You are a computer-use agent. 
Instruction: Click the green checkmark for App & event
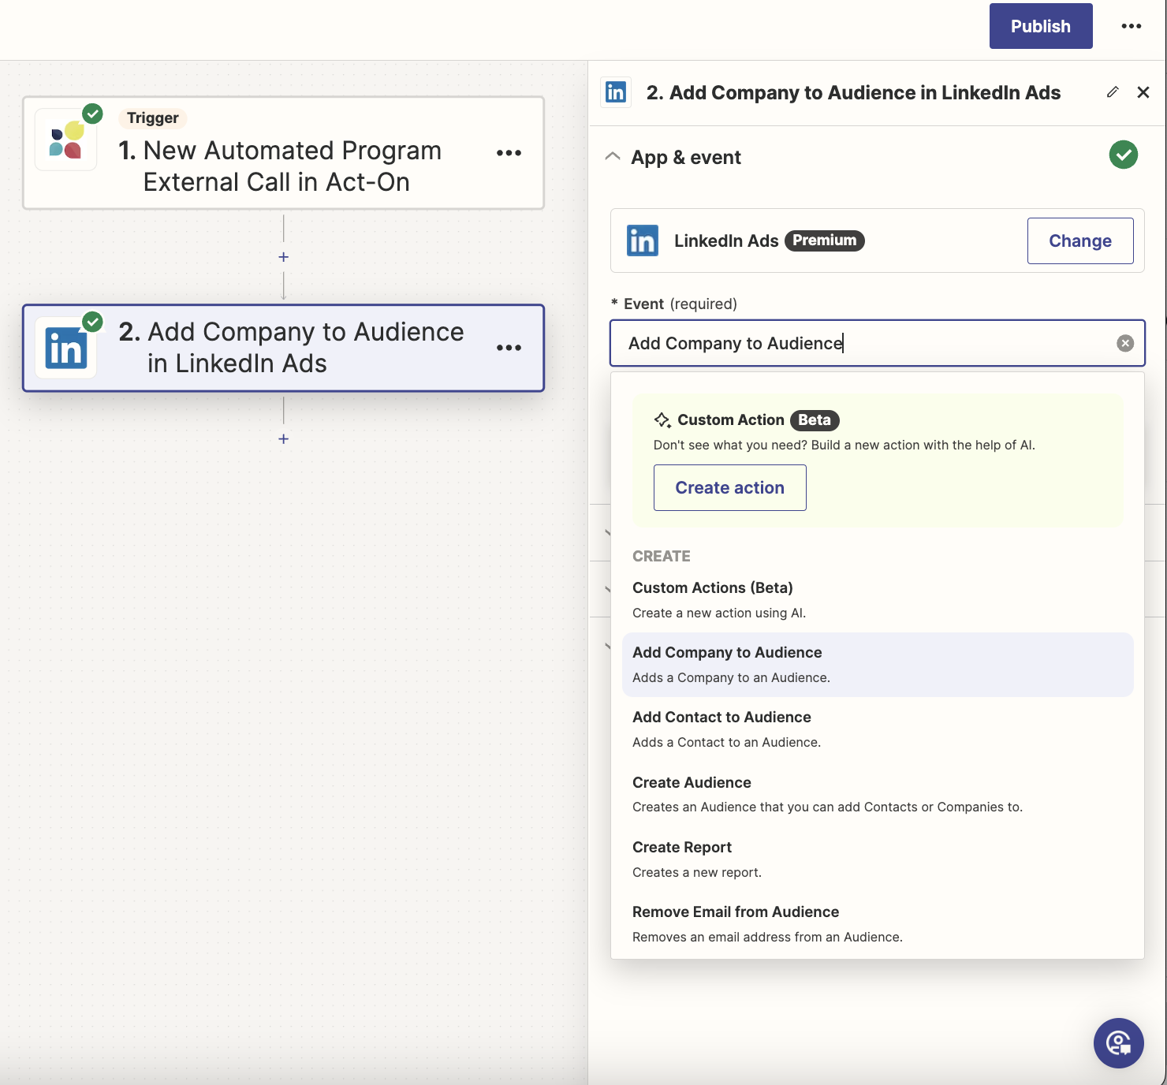1124,155
